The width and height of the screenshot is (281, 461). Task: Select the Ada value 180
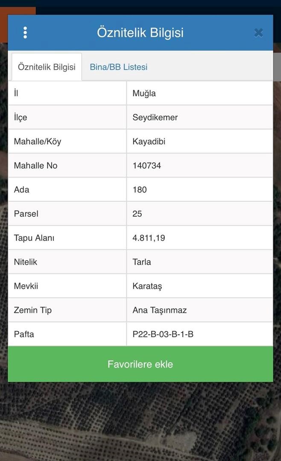pos(140,190)
